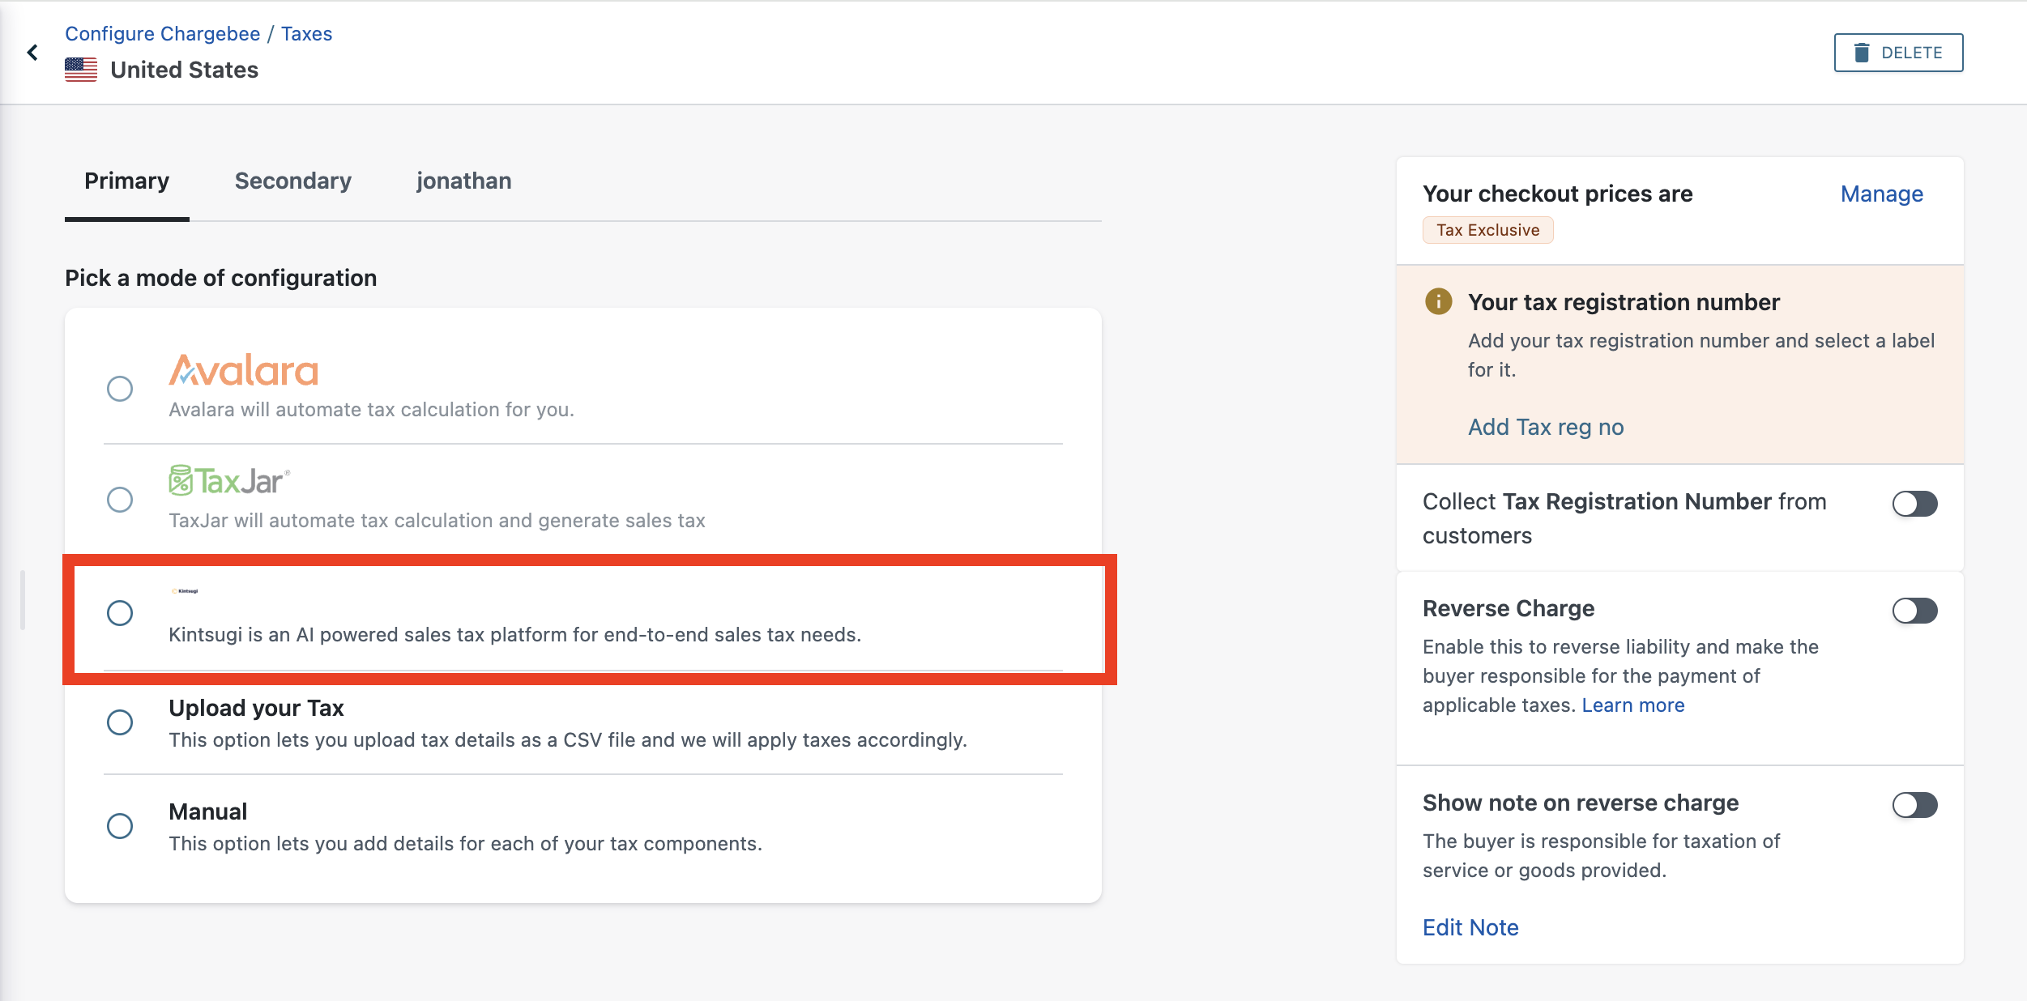The width and height of the screenshot is (2027, 1001).
Task: Click the Avalara logo
Action: tap(243, 371)
